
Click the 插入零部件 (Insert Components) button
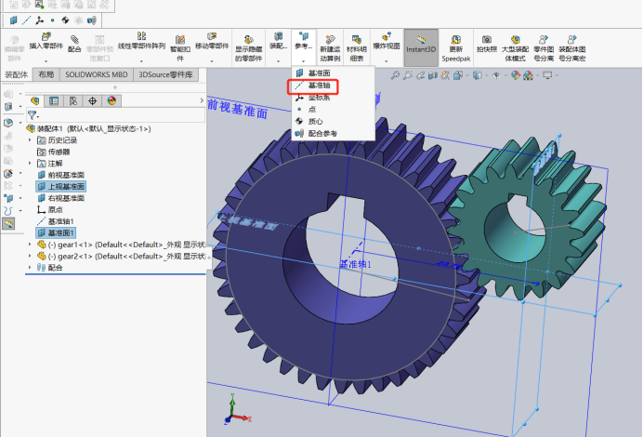pos(46,42)
